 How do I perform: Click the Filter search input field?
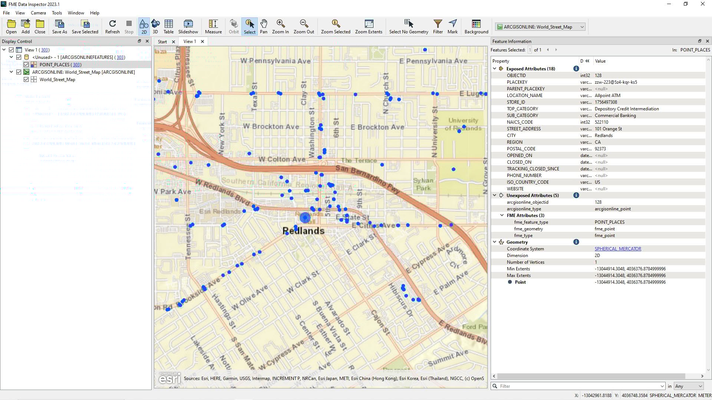[x=578, y=386]
